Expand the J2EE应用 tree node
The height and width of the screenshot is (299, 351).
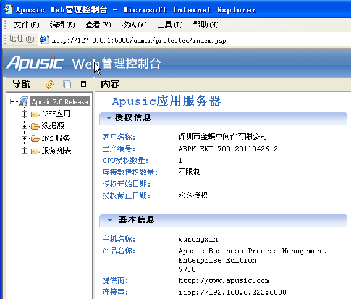pyautogui.click(x=24, y=114)
